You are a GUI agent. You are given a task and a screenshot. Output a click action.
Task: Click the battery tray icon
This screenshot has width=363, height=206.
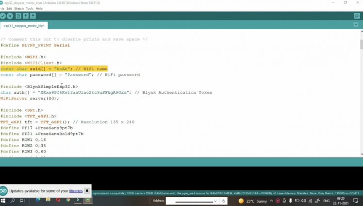(x=297, y=201)
